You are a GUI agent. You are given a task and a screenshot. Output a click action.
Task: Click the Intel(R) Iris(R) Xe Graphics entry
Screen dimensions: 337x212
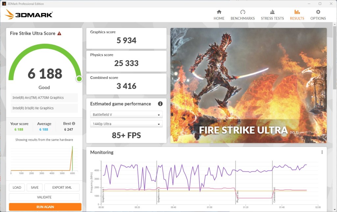click(x=44, y=108)
